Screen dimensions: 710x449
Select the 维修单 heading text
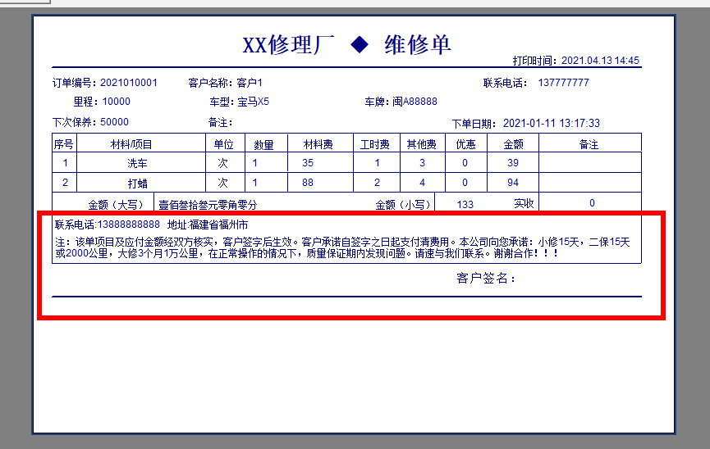coord(418,45)
